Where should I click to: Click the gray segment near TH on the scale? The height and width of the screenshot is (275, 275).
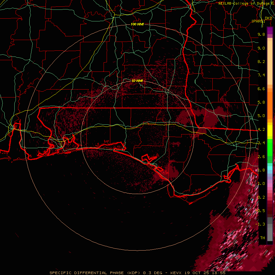[x=270, y=234]
